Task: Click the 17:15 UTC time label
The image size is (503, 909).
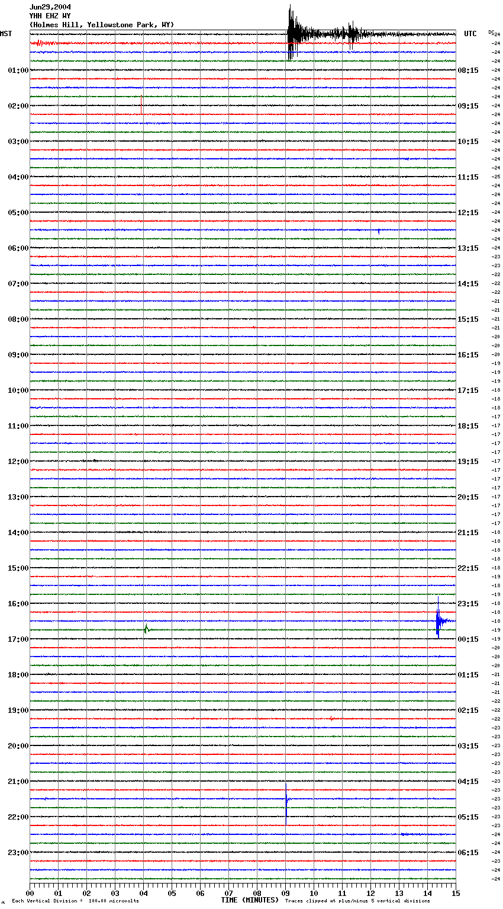Action: tap(468, 391)
